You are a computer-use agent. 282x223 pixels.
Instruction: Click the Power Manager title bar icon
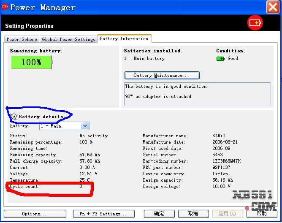(x=5, y=7)
